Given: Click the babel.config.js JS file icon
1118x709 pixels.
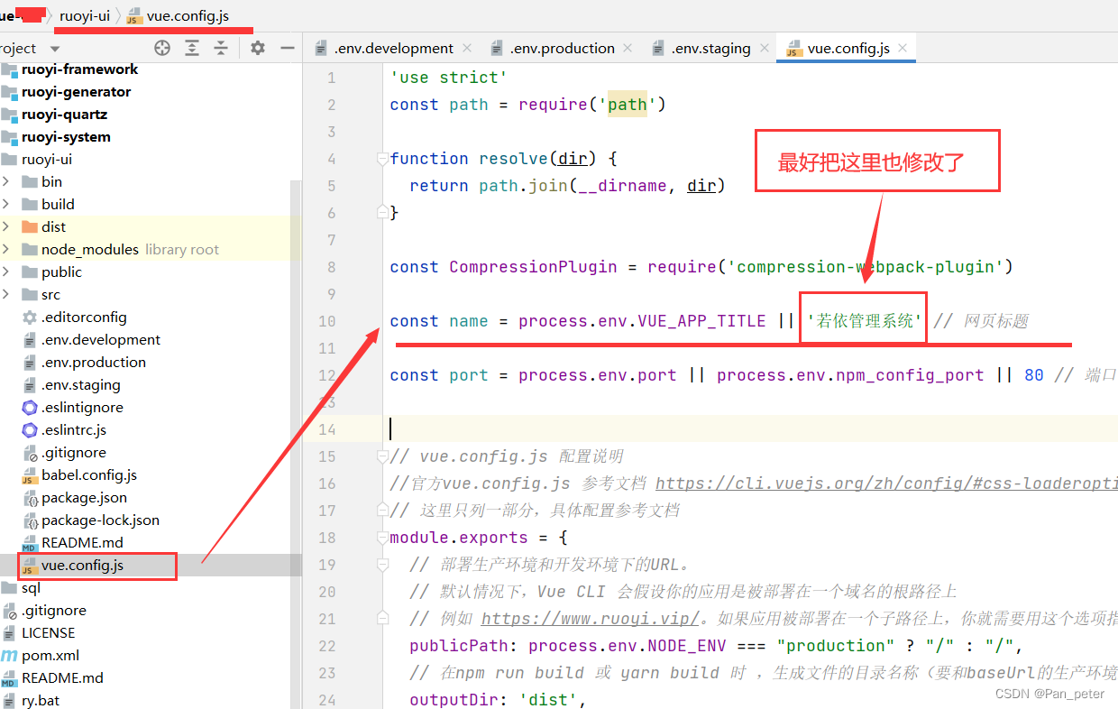Looking at the screenshot, I should pos(29,474).
